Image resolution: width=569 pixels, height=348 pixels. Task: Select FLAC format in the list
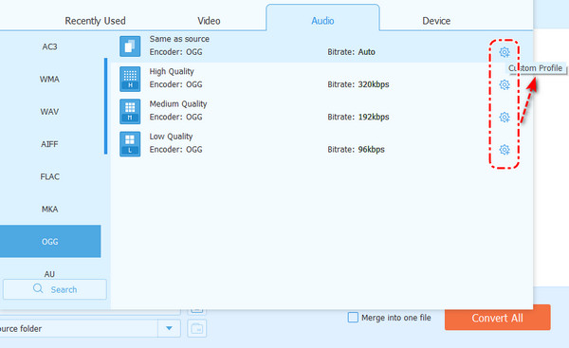click(x=49, y=176)
